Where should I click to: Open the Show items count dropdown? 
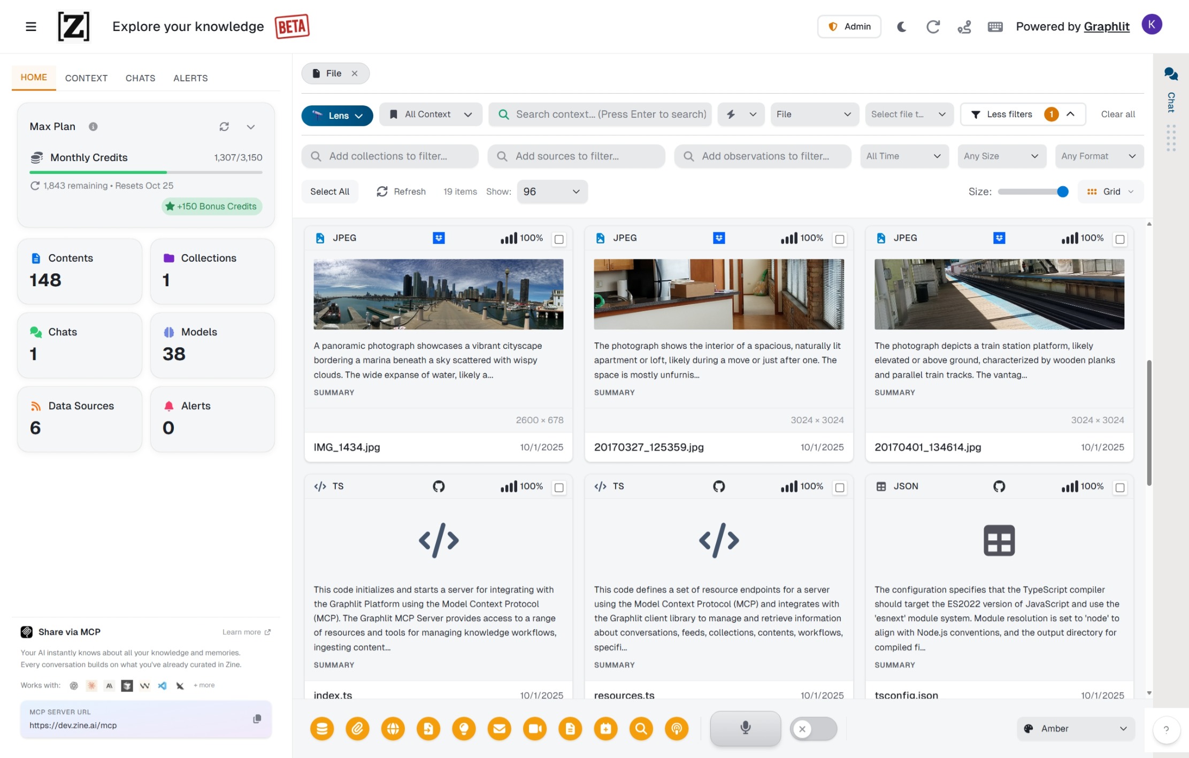[x=551, y=192]
